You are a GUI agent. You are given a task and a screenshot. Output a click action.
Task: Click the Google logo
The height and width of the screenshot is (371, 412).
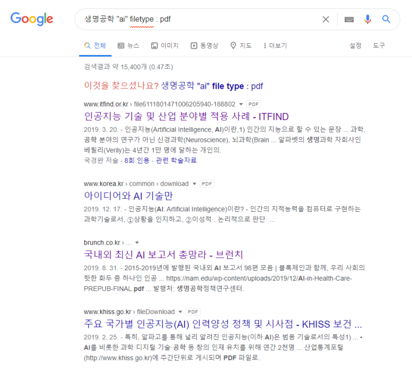[32, 19]
